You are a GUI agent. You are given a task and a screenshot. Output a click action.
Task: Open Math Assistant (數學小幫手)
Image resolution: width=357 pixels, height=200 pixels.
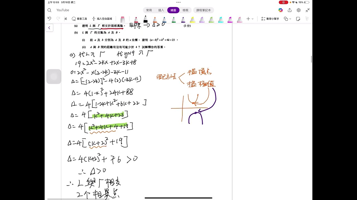[270, 19]
